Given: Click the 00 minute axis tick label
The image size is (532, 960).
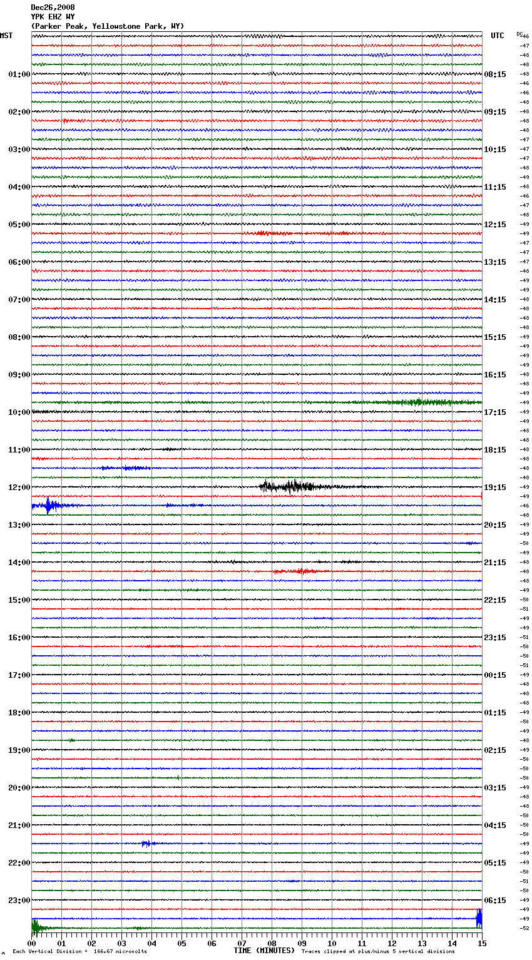Looking at the screenshot, I should pos(31,943).
